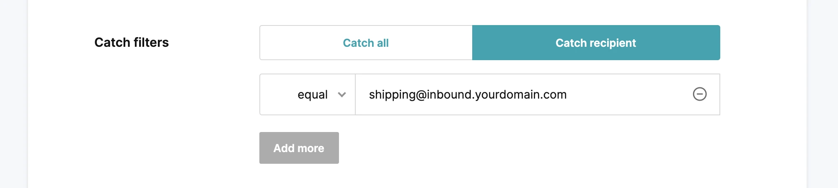This screenshot has height=188, width=838.
Task: Switch catch filters to Catch all
Action: pyautogui.click(x=366, y=43)
